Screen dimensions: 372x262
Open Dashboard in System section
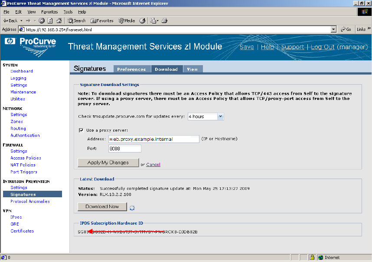[x=22, y=71]
